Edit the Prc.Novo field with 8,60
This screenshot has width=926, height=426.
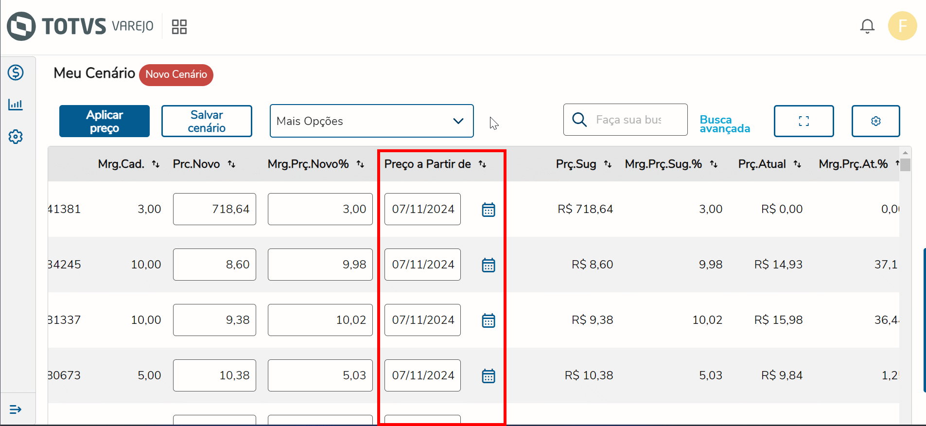tap(214, 265)
